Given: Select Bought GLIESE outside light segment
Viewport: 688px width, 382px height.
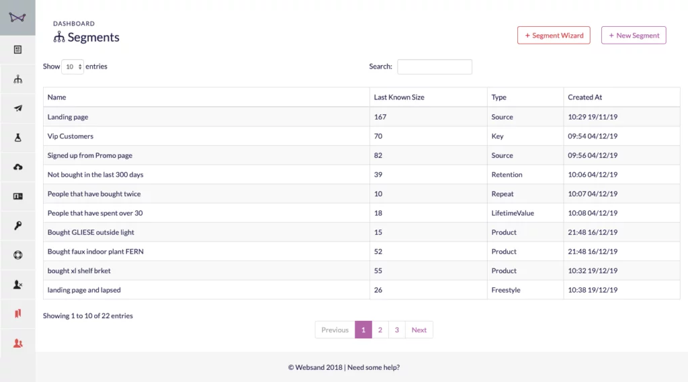Looking at the screenshot, I should (91, 232).
